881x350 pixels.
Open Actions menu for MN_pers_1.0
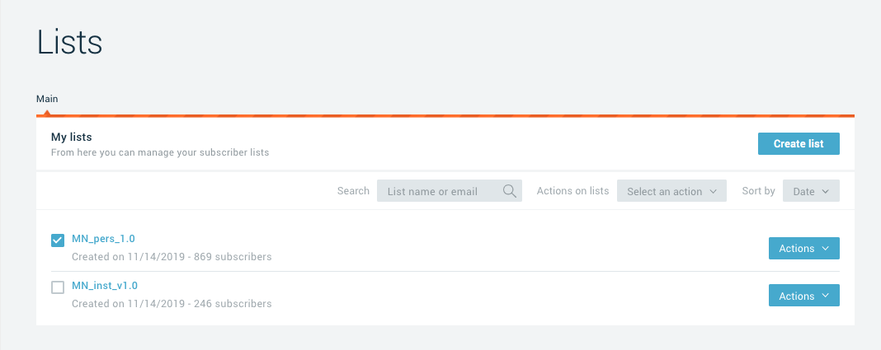(x=803, y=249)
